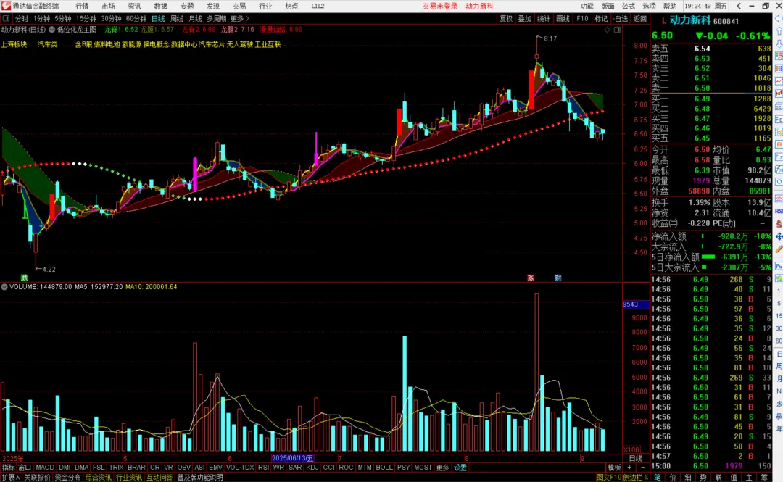
Task: Open the 交易 menu
Action: [239, 6]
